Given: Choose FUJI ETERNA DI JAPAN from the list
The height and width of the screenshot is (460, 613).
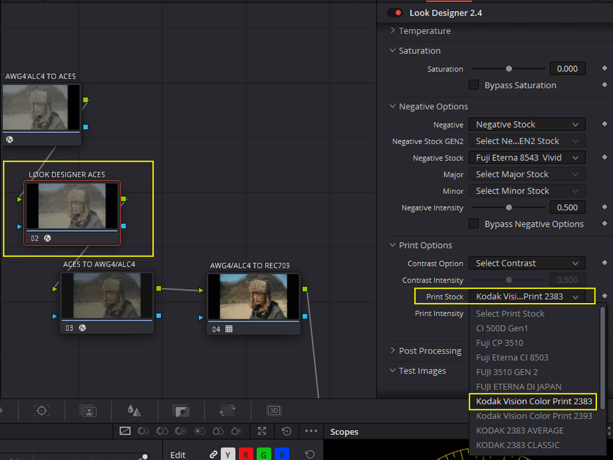Looking at the screenshot, I should pos(519,386).
